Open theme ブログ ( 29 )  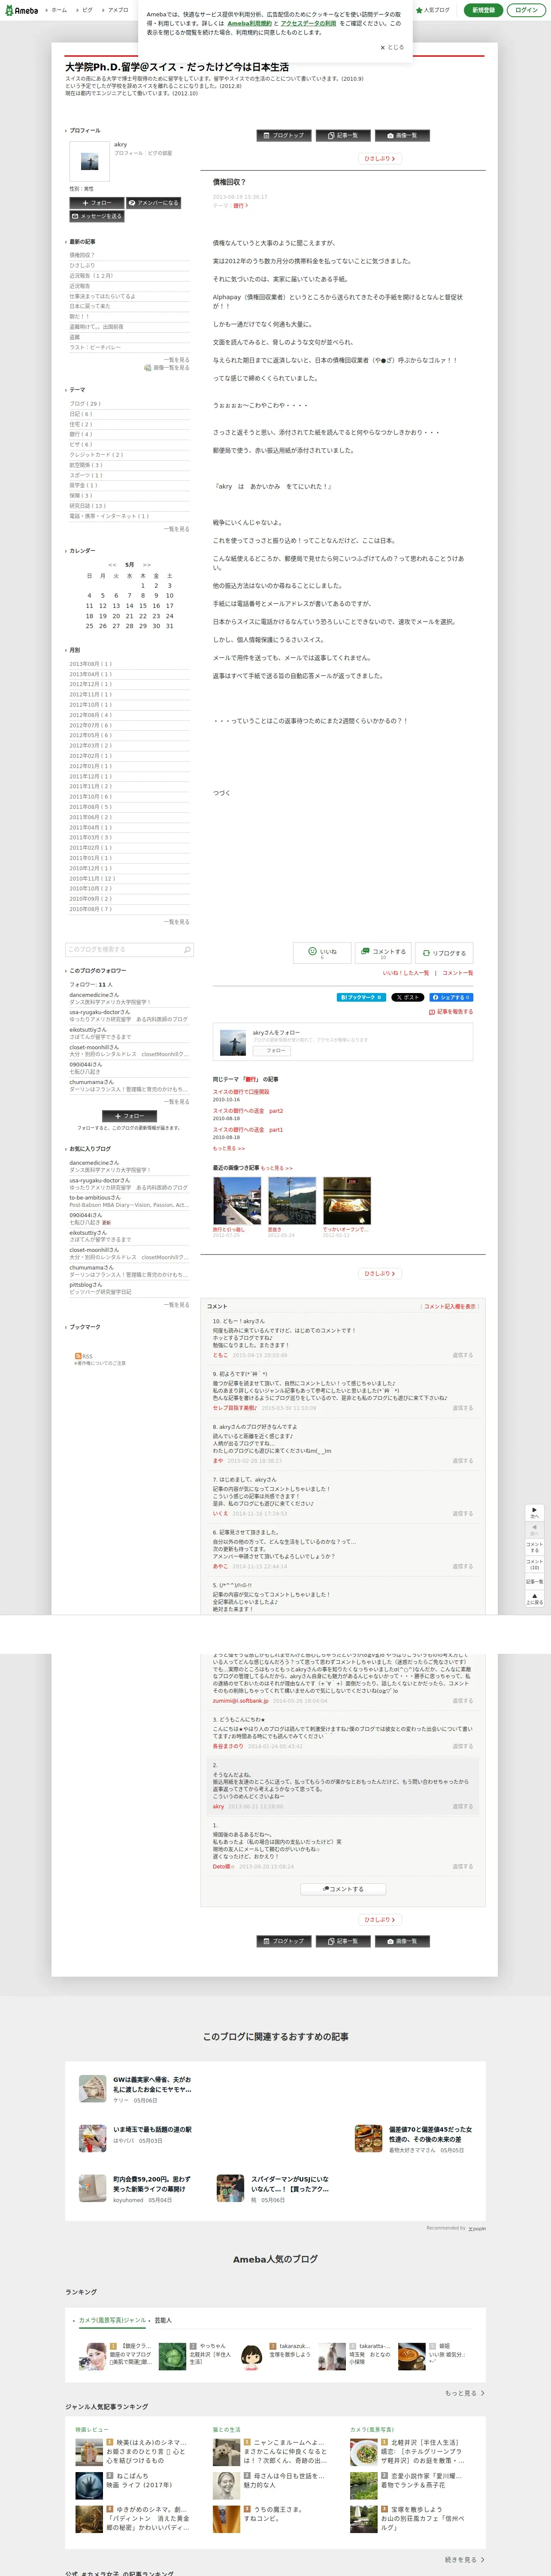(85, 404)
